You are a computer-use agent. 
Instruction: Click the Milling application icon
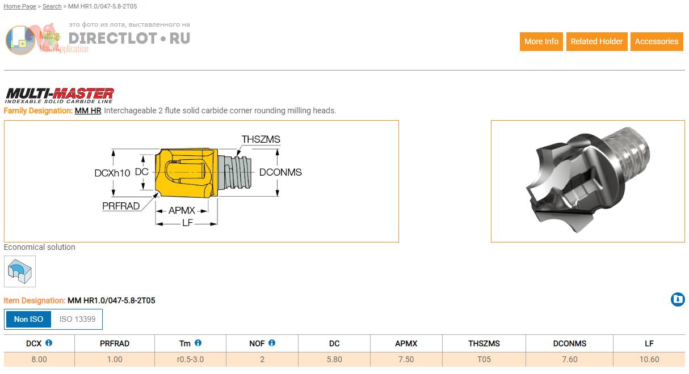point(21,40)
